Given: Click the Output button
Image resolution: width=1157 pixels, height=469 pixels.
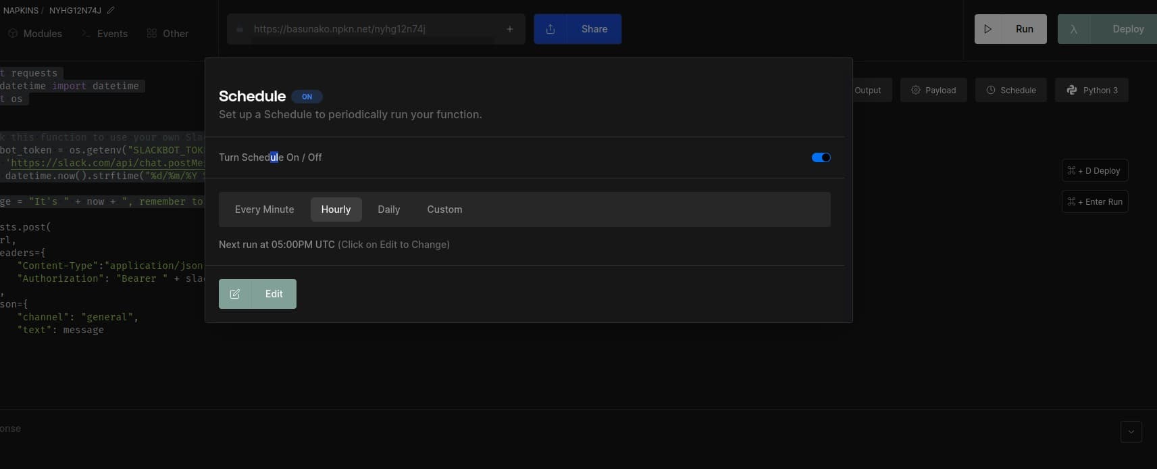Looking at the screenshot, I should [868, 90].
